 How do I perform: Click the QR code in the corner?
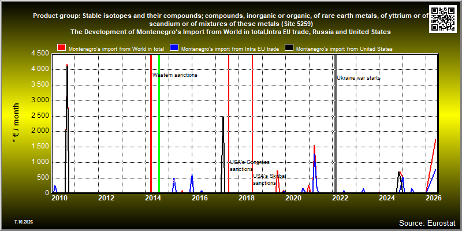tap(444, 18)
